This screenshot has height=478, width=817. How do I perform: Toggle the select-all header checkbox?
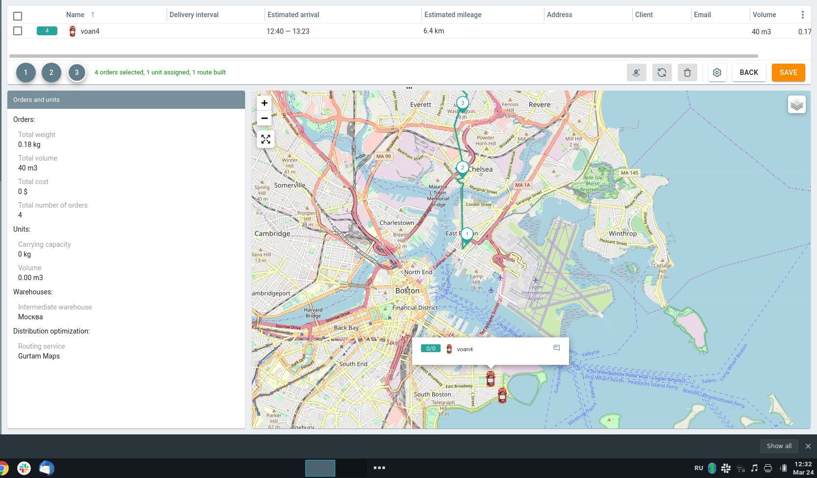click(18, 16)
